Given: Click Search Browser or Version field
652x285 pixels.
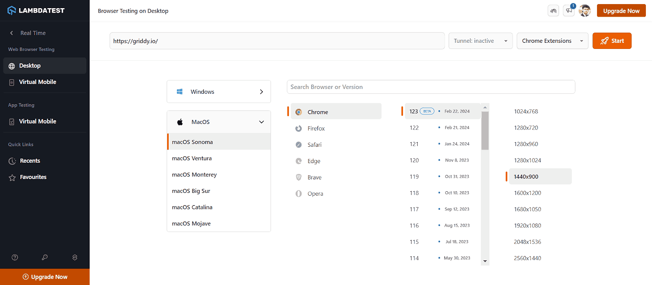Looking at the screenshot, I should [x=431, y=87].
